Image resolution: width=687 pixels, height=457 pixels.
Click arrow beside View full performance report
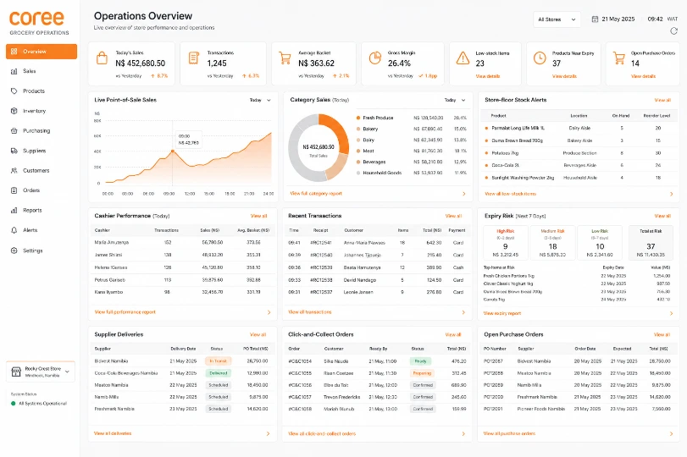pos(269,312)
